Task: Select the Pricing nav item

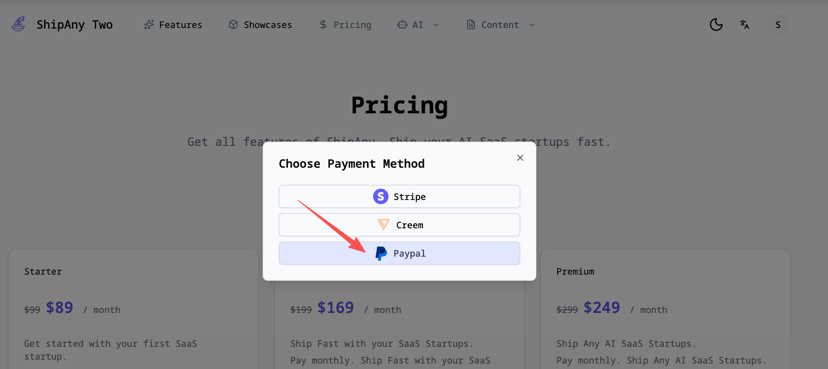Action: 345,25
